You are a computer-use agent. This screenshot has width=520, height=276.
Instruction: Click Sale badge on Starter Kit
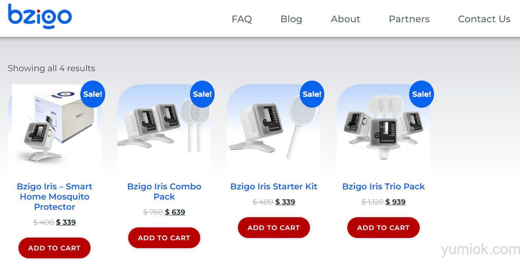pyautogui.click(x=312, y=94)
